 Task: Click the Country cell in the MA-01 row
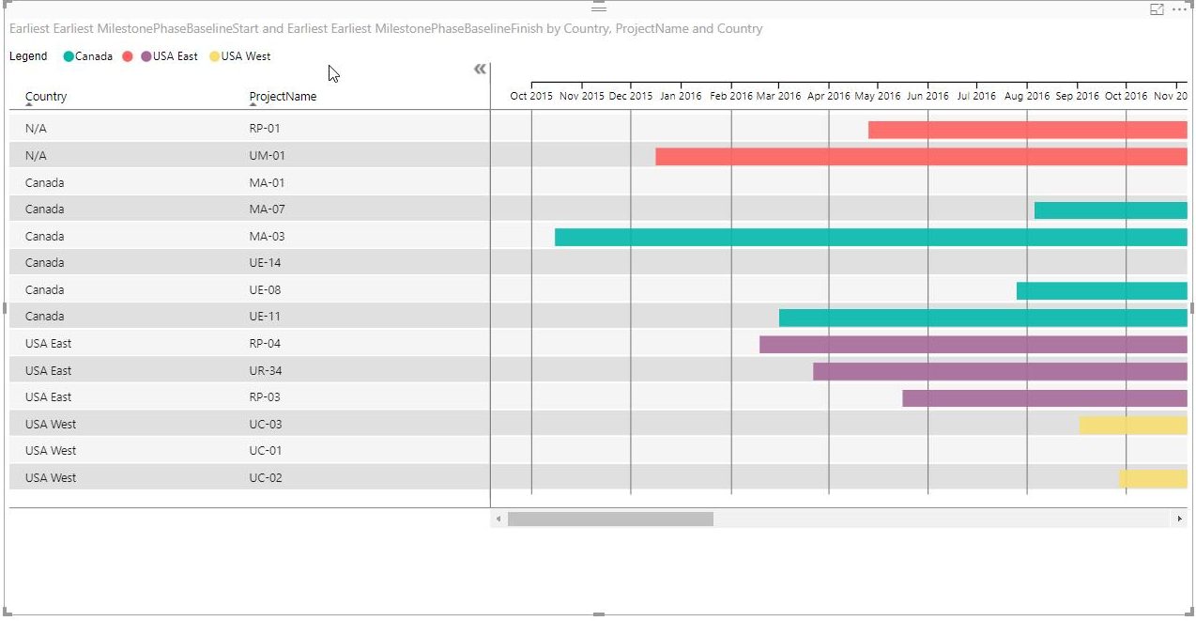point(45,182)
